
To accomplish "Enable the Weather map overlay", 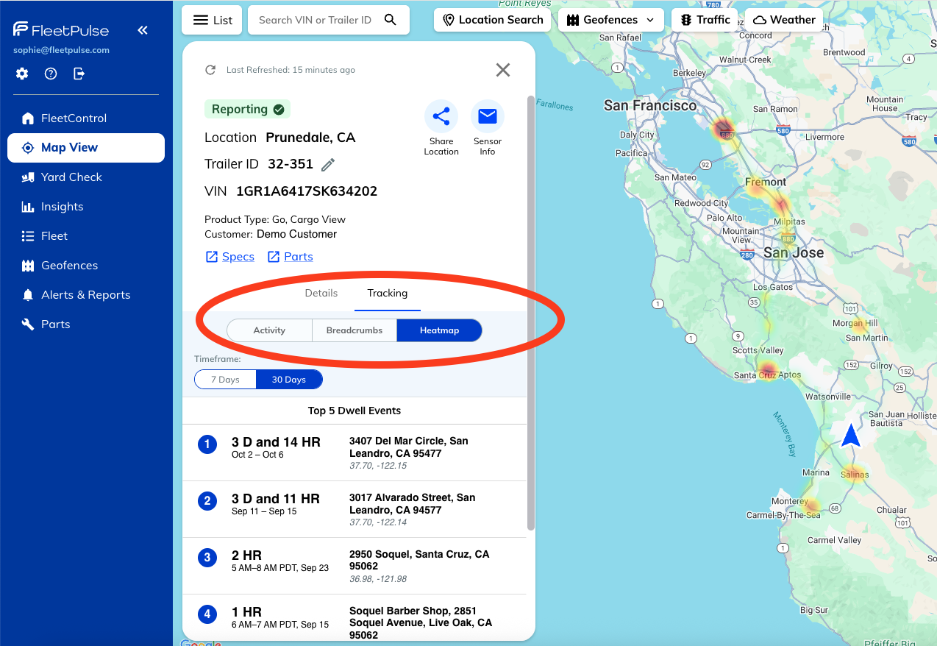I will 783,20.
